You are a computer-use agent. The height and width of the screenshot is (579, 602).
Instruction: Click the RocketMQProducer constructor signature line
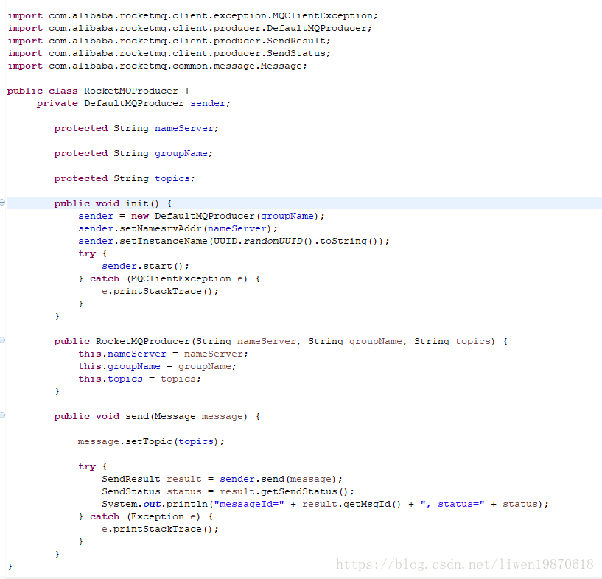(281, 341)
